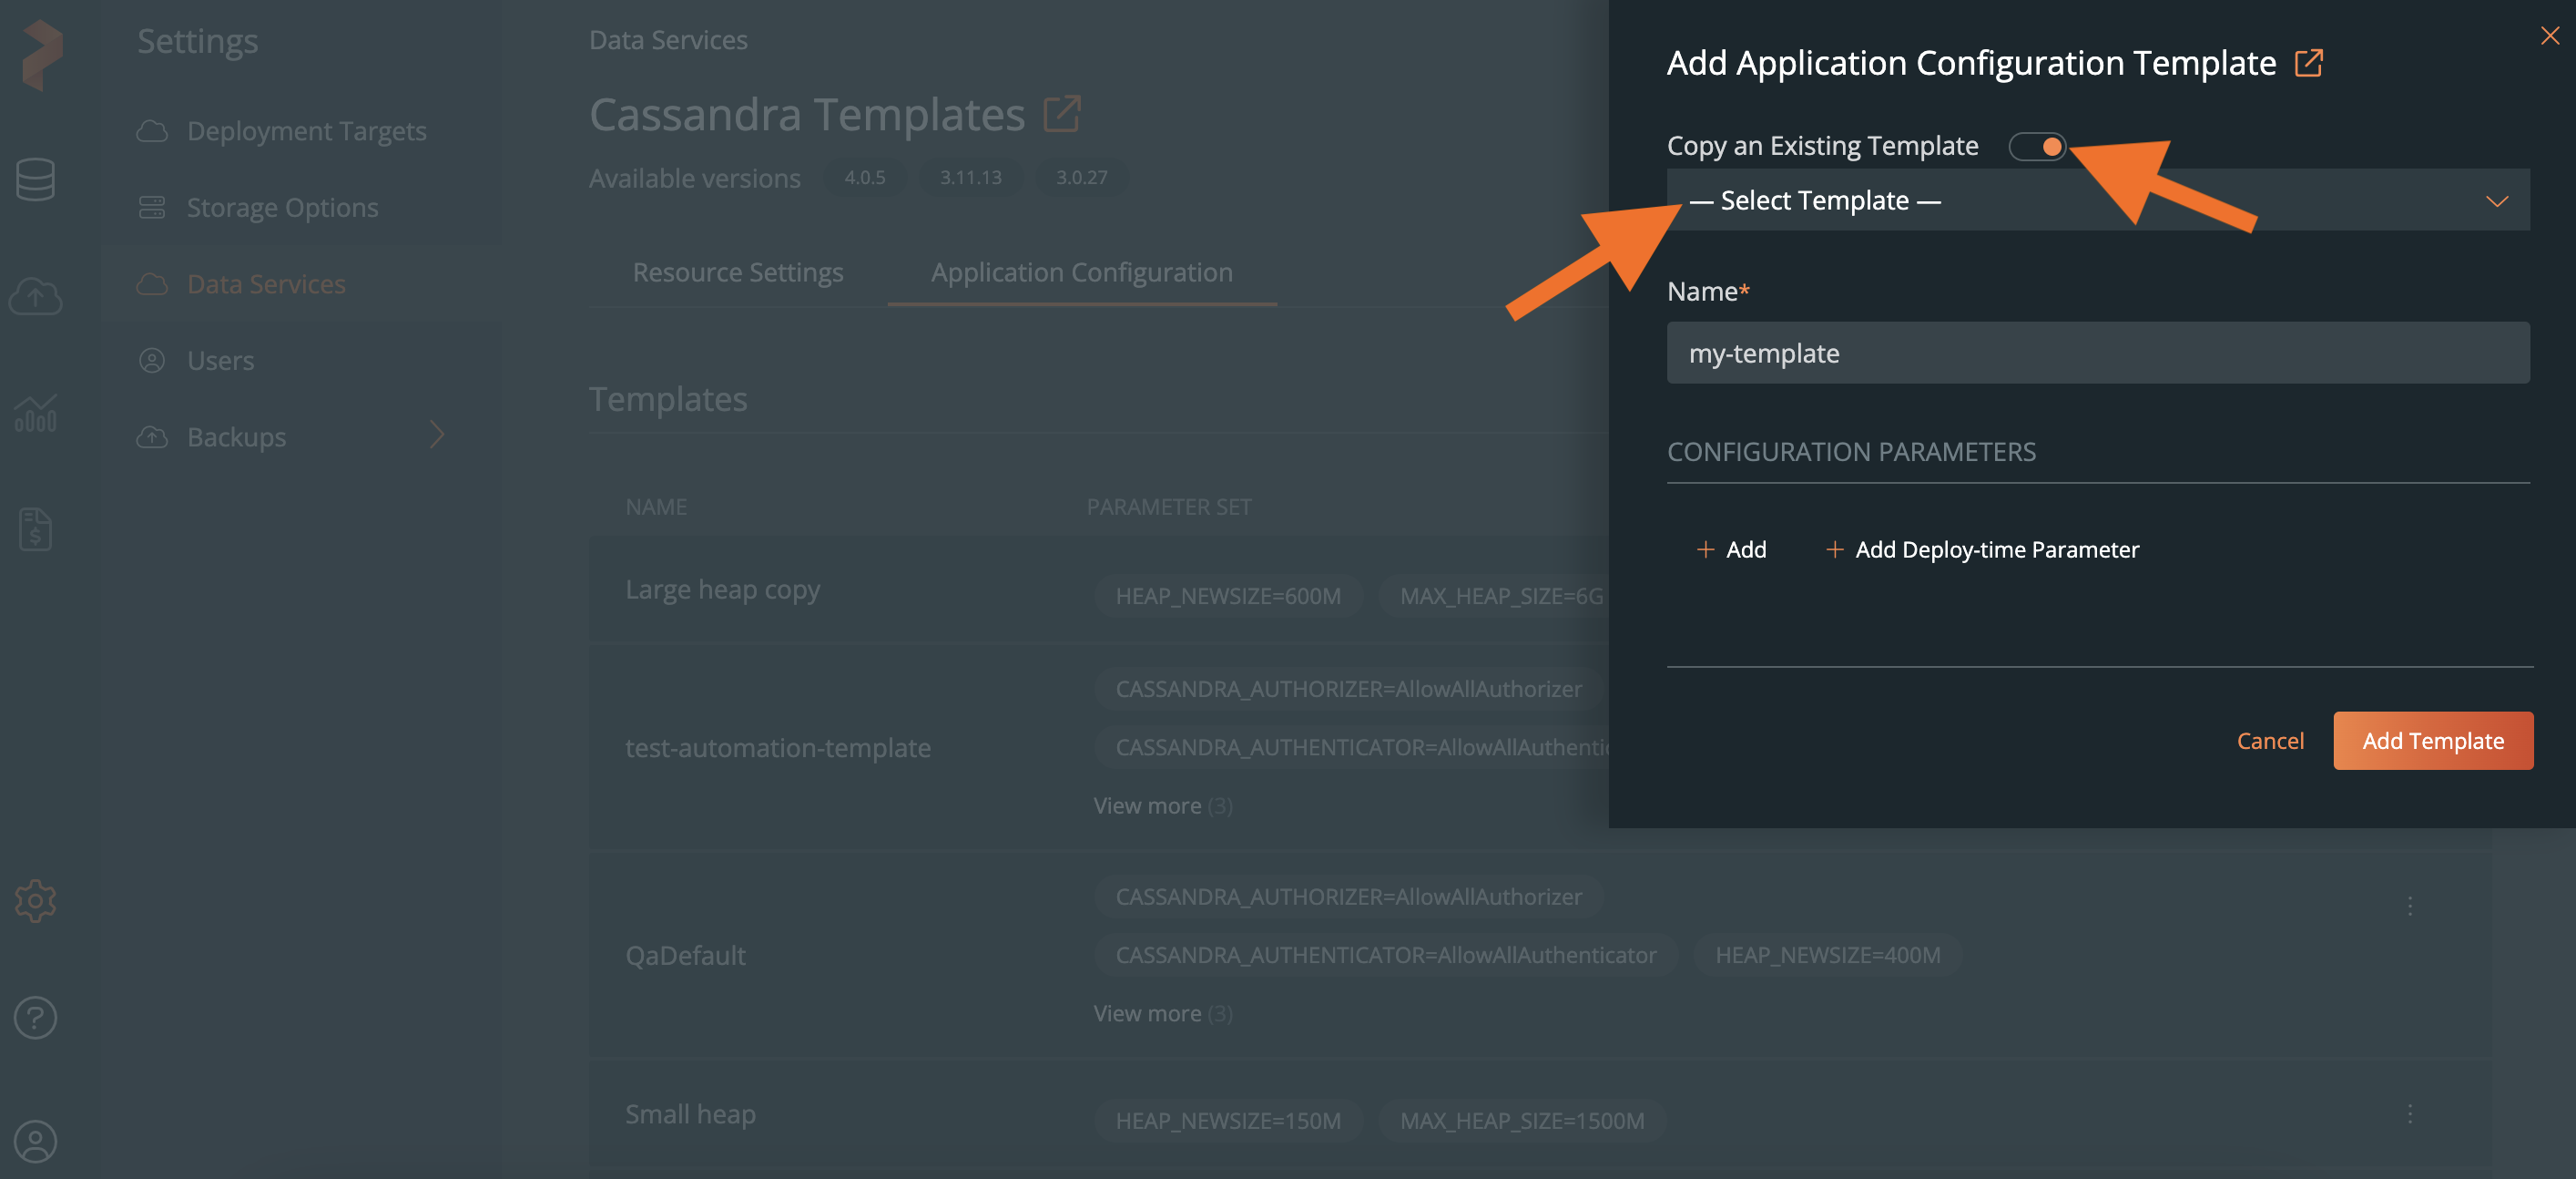Toggle Copy an Existing Template switch
Screen dimensions: 2576x1179
2037,146
